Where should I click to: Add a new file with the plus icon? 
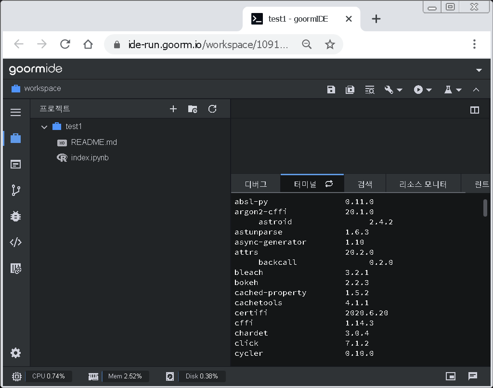[173, 109]
